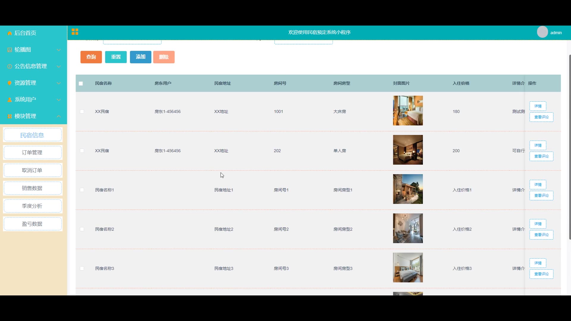Go to 销售数据 in sidebar
This screenshot has width=571, height=321.
click(x=32, y=188)
